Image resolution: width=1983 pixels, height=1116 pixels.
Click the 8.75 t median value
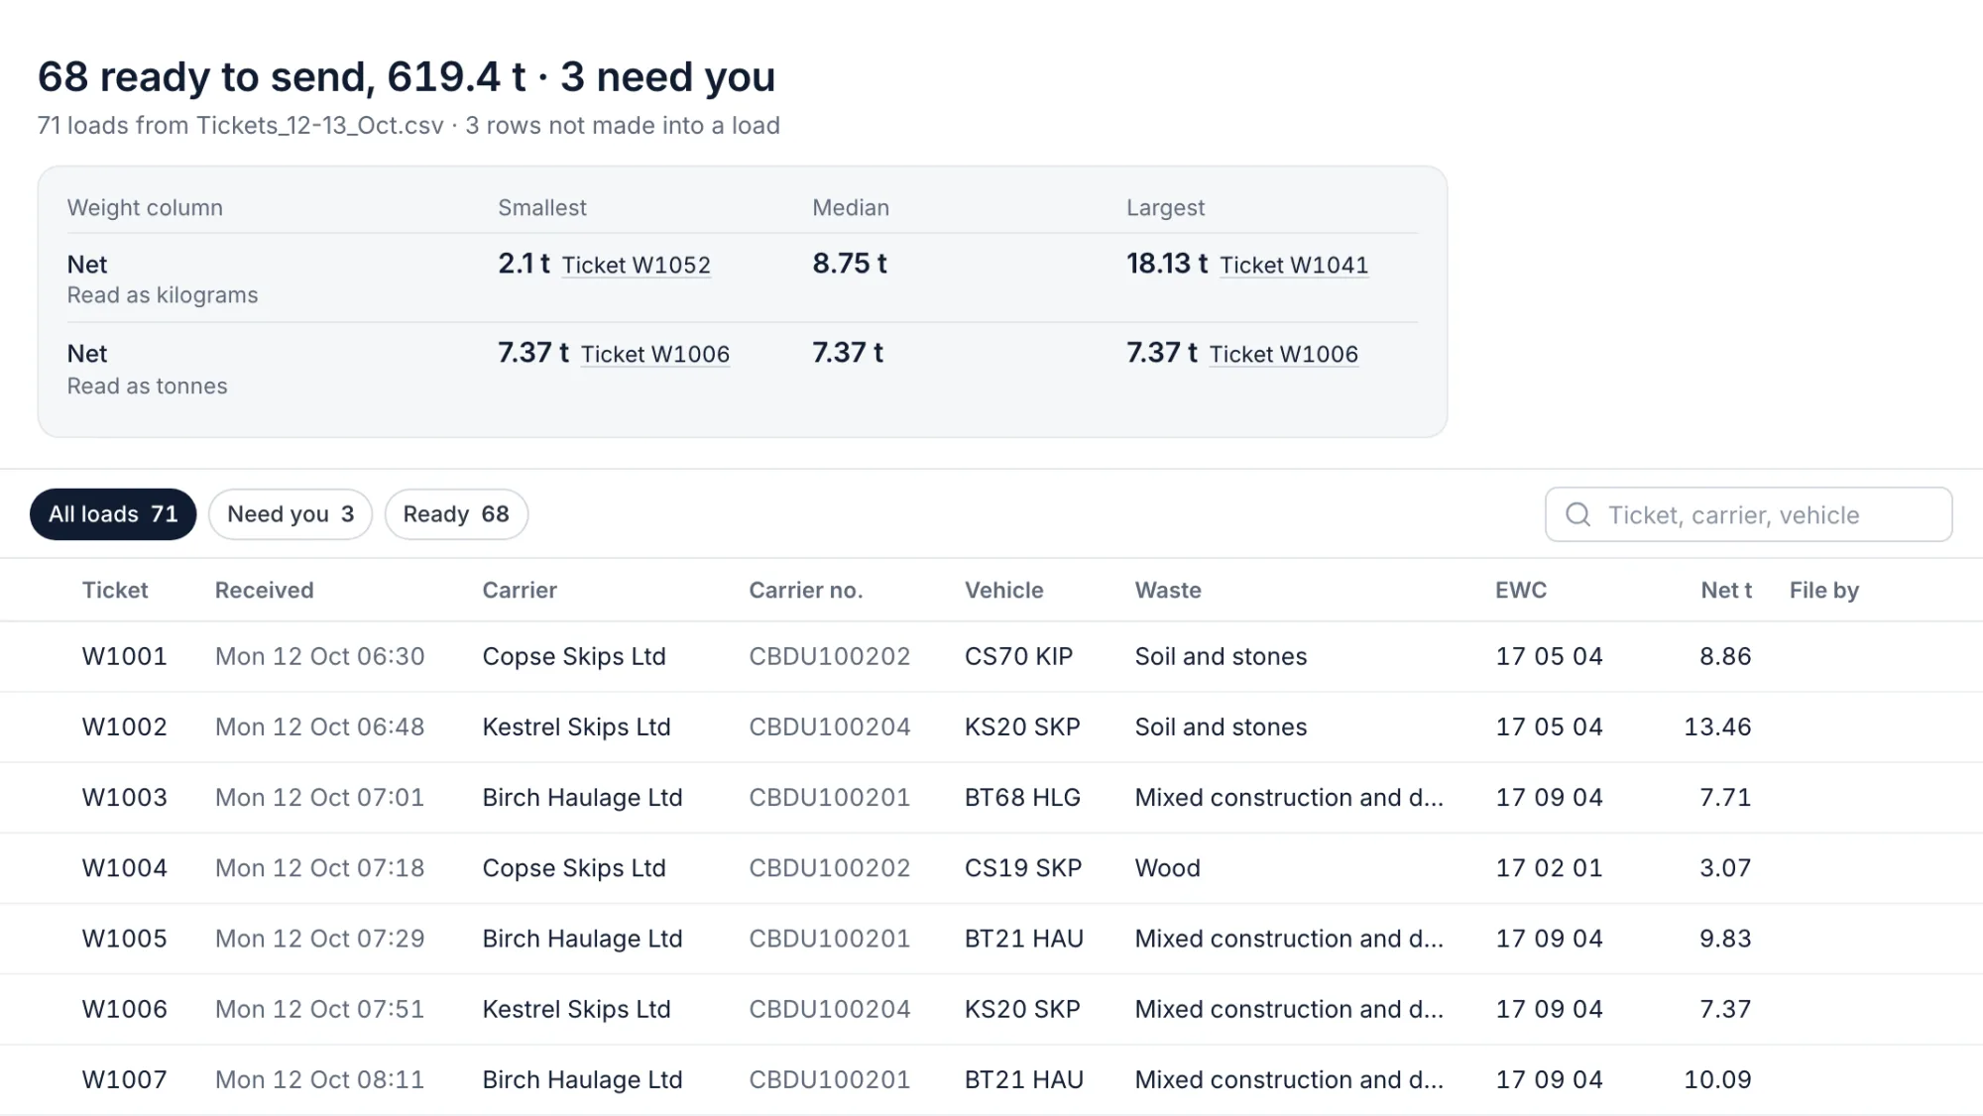pyautogui.click(x=850, y=263)
